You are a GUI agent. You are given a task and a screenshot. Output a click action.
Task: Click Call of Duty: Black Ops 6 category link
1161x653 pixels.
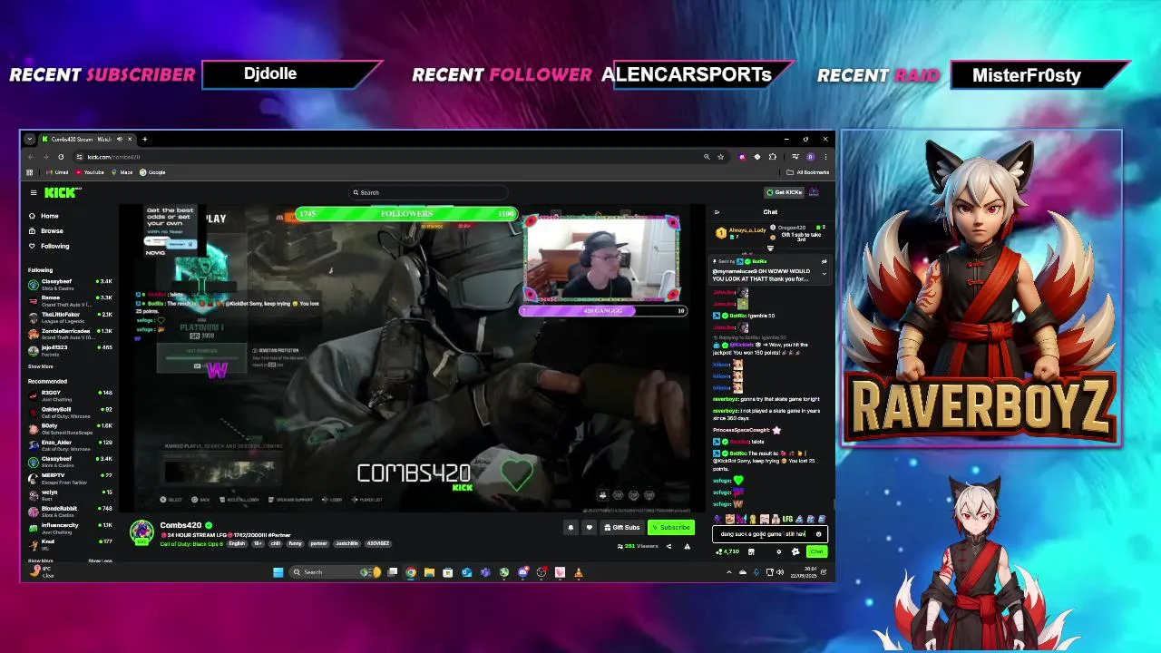pyautogui.click(x=190, y=543)
